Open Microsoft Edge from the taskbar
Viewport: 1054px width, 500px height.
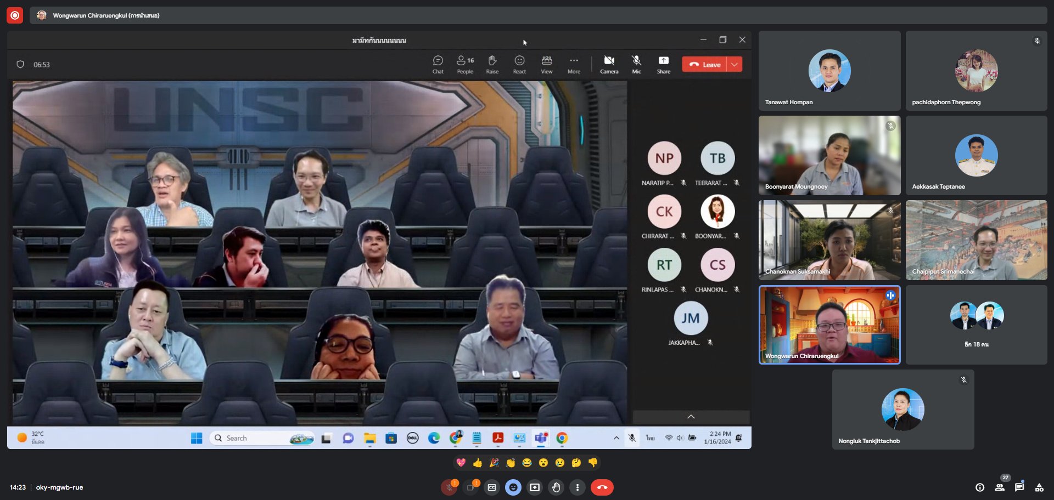(x=434, y=438)
